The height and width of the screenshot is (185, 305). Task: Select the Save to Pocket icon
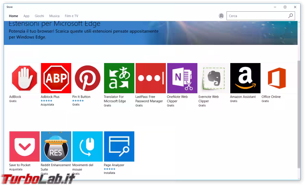pyautogui.click(x=24, y=146)
